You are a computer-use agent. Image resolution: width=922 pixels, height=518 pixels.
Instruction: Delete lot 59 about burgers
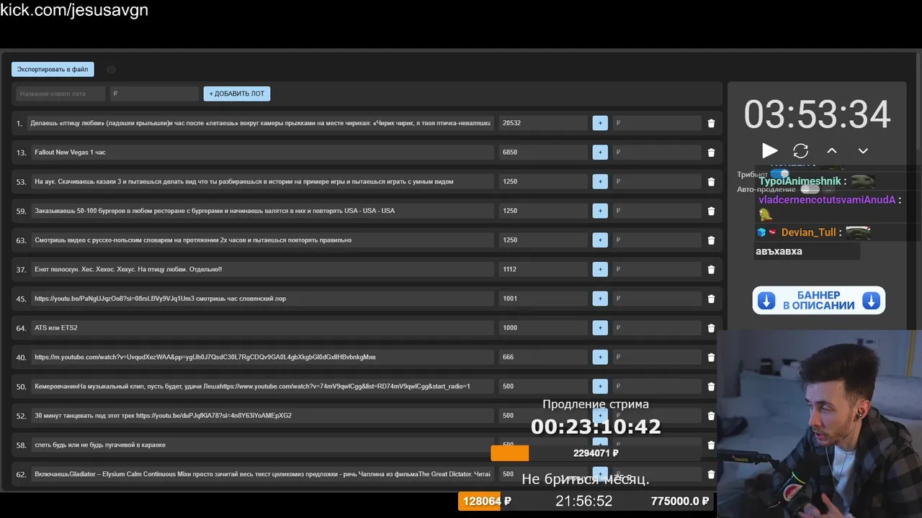711,211
